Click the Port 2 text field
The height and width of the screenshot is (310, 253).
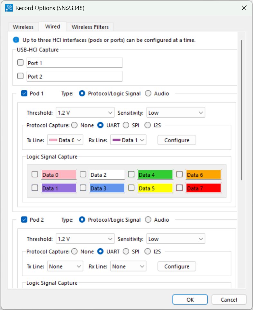pos(75,76)
